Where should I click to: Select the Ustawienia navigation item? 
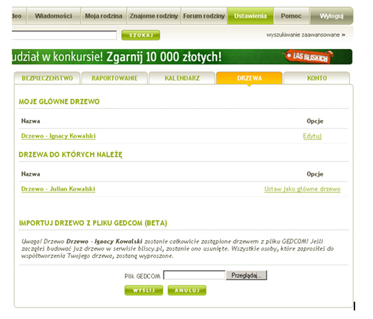(251, 16)
